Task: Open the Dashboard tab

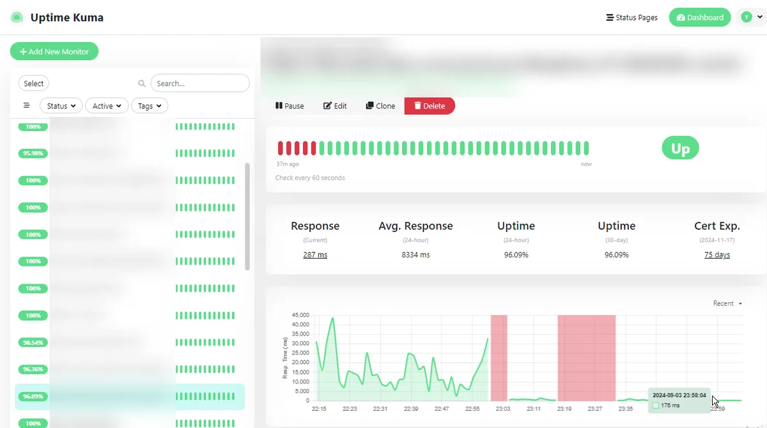Action: pos(700,18)
